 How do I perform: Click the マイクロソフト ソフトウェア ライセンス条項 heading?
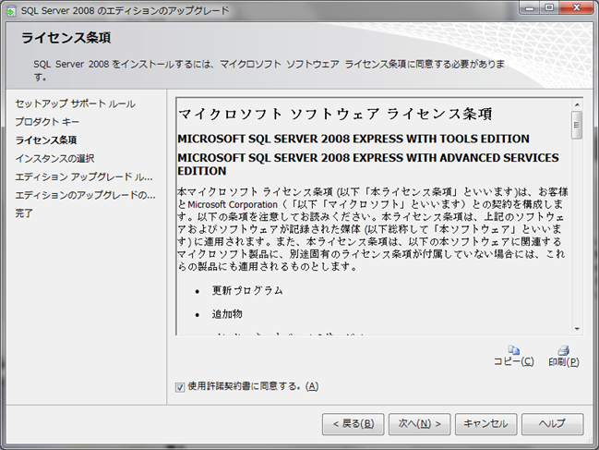point(335,114)
